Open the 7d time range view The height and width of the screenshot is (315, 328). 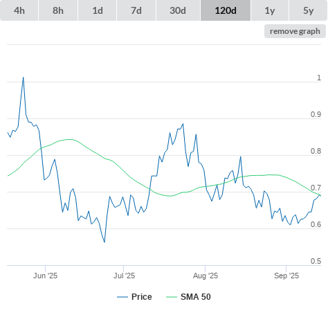[136, 10]
